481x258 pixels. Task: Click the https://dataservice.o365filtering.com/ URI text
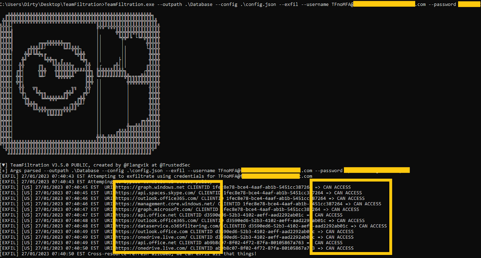pos(168,226)
